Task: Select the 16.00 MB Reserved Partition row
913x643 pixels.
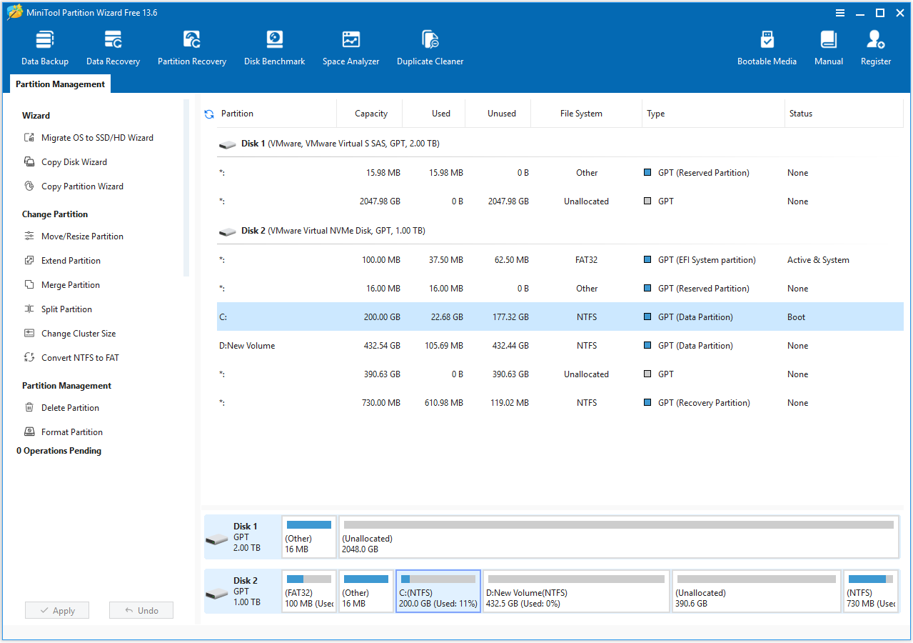Action: 560,289
